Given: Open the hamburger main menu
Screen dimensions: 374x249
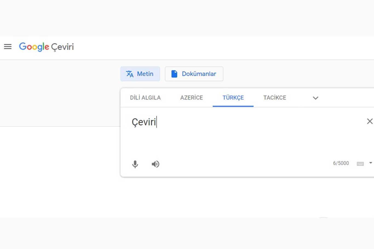Looking at the screenshot, I should (x=8, y=47).
